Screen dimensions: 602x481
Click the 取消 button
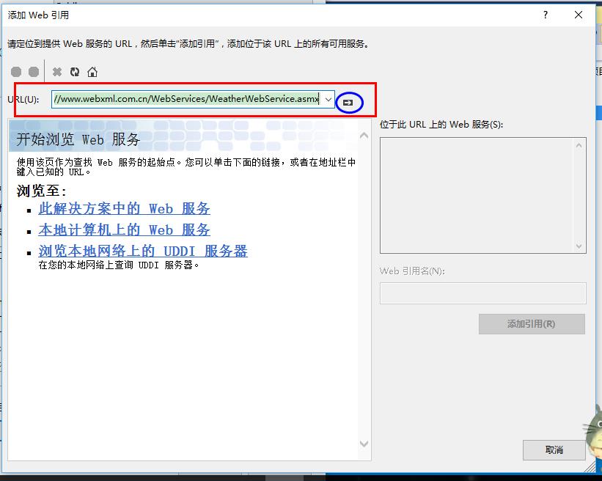click(554, 450)
